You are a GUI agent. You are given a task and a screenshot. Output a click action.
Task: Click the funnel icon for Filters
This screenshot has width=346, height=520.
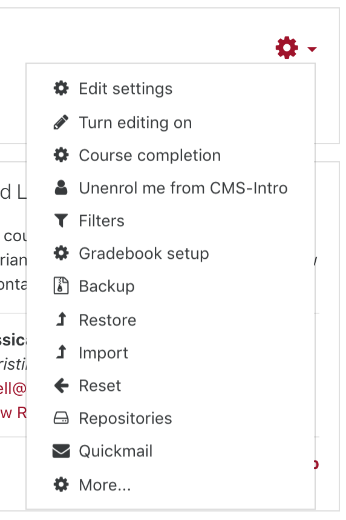61,221
